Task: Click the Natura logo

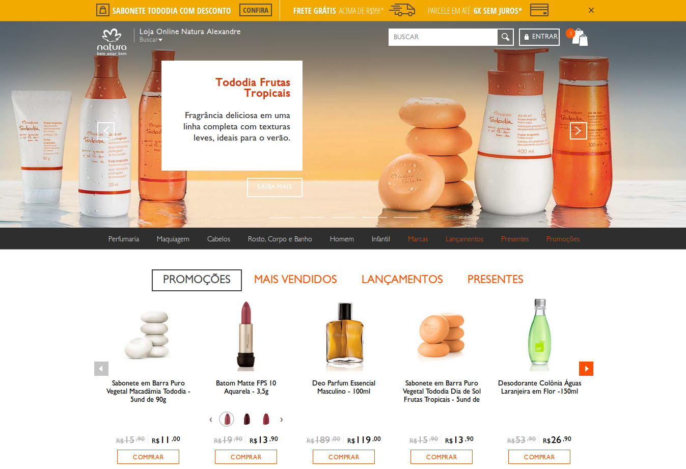Action: coord(112,42)
